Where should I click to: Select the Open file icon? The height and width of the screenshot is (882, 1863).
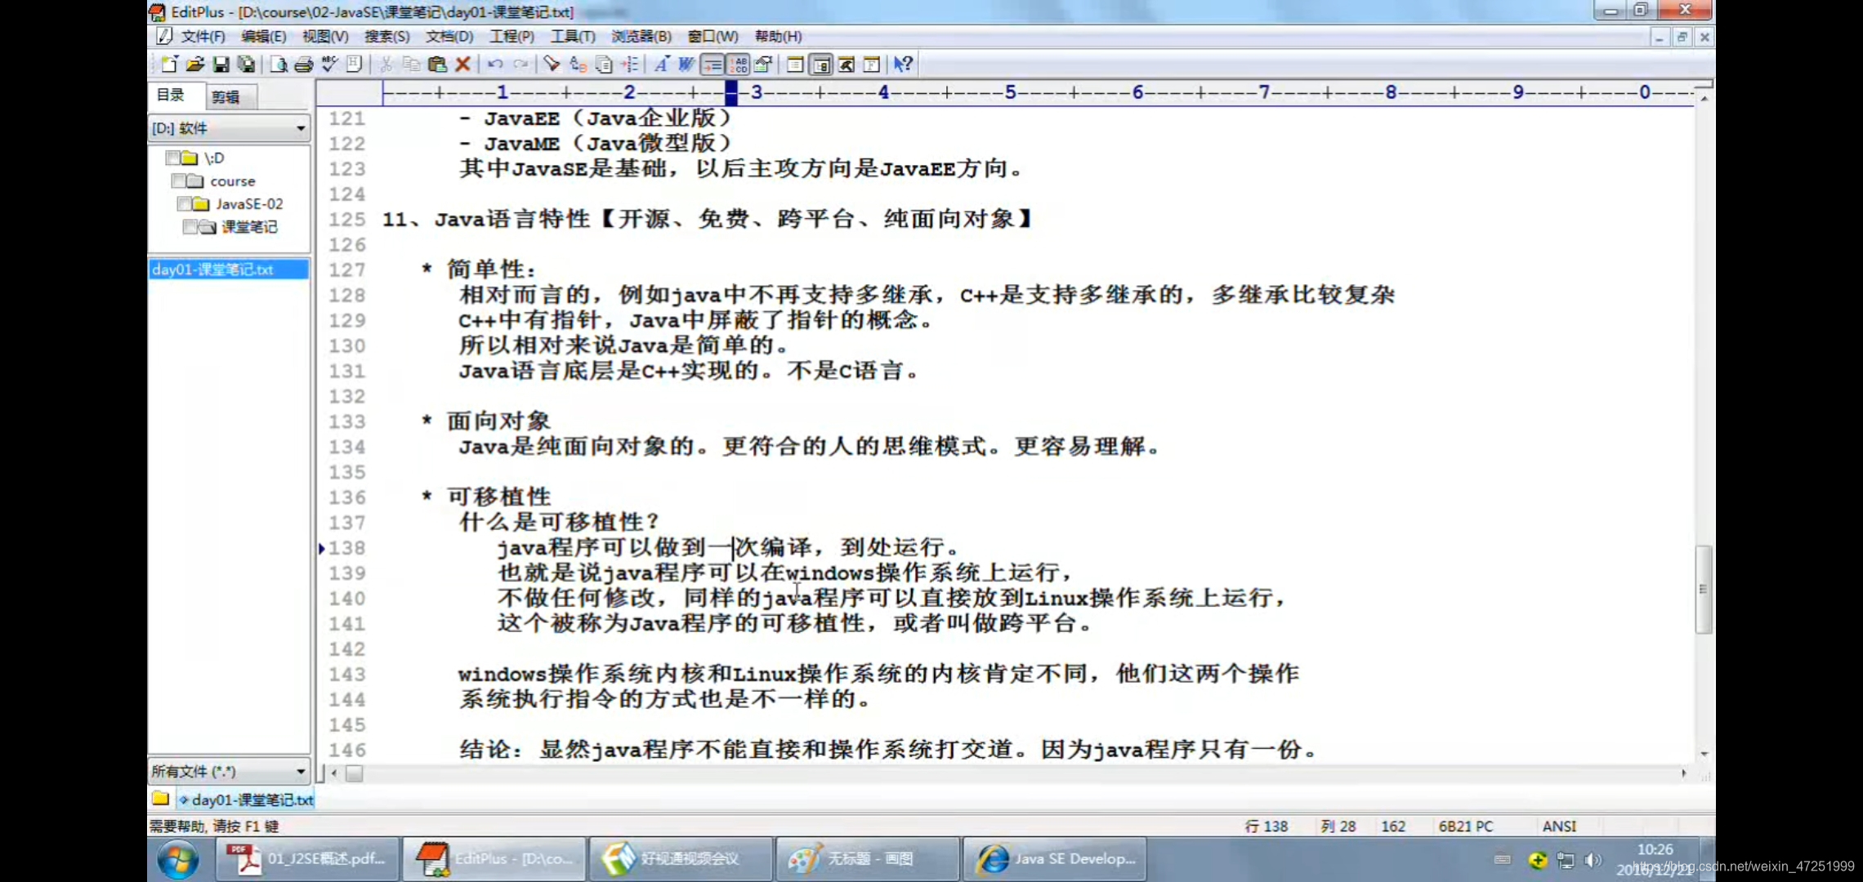coord(194,64)
